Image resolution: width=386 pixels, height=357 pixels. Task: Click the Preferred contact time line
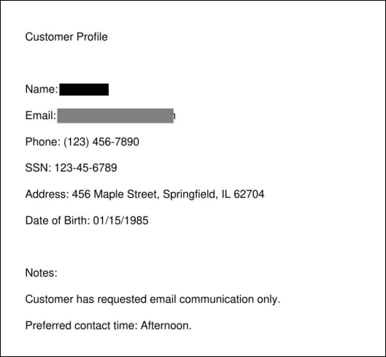(x=108, y=326)
